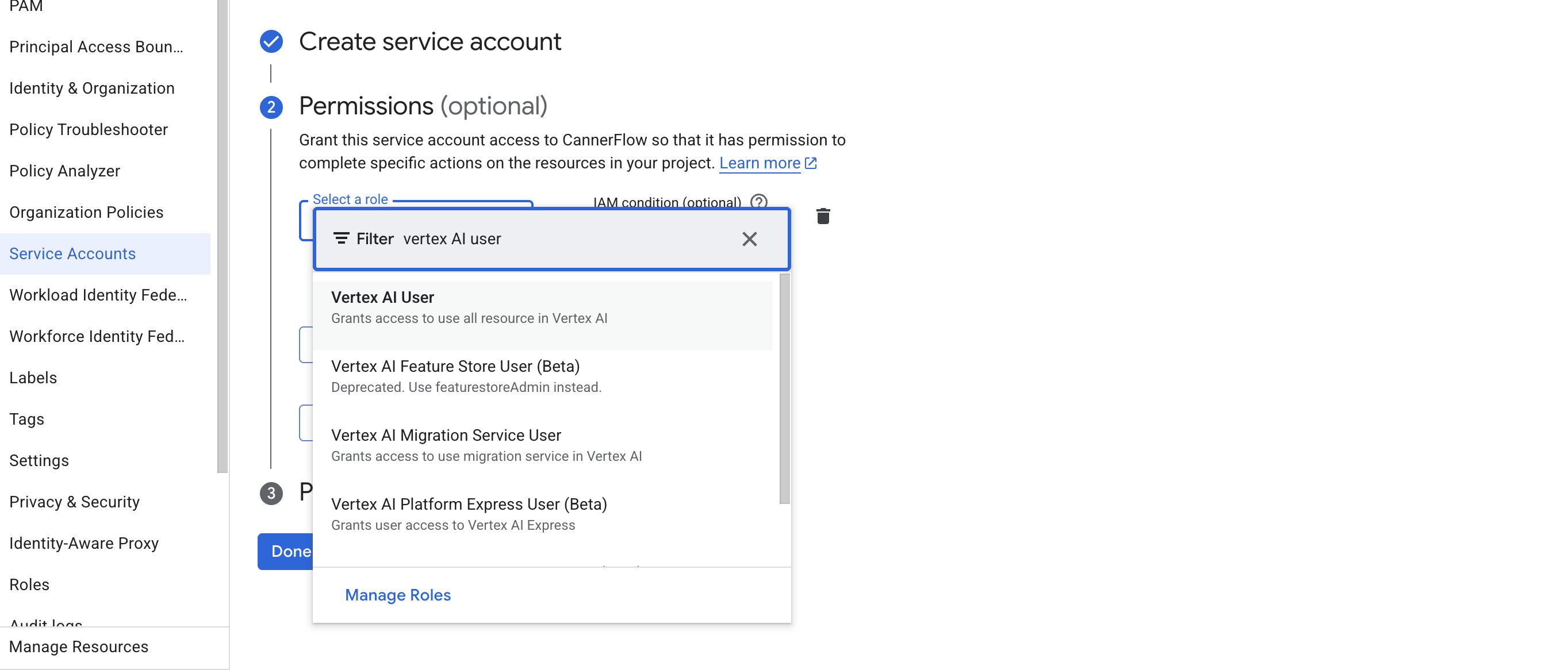Delete the role row via trash icon
The width and height of the screenshot is (1557, 670).
pyautogui.click(x=824, y=216)
